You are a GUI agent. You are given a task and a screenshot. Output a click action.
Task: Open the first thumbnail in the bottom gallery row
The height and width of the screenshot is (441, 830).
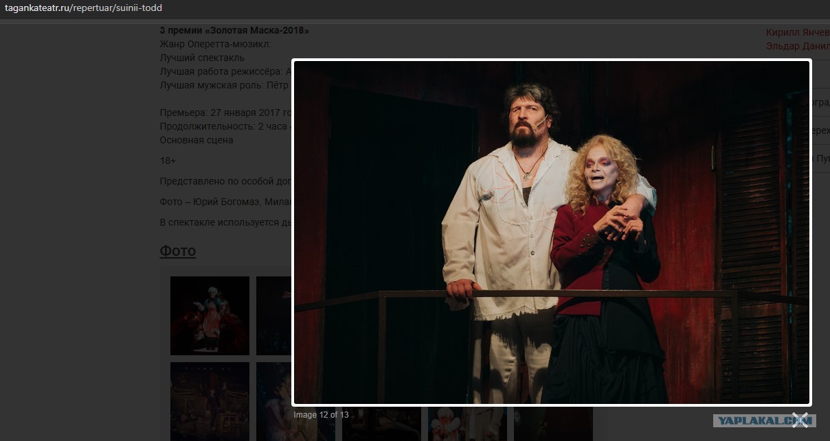pos(210,401)
